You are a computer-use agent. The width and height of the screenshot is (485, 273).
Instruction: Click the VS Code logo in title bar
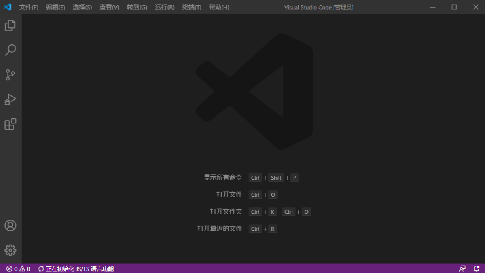click(8, 7)
